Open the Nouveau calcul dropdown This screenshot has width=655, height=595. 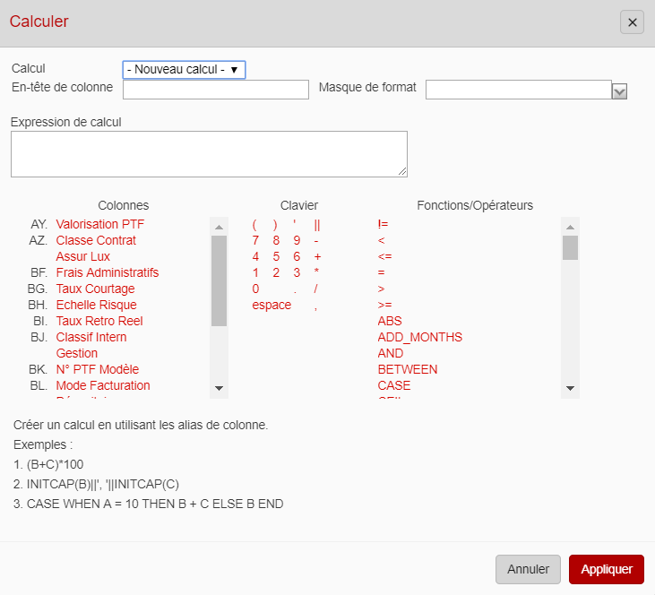coord(184,69)
